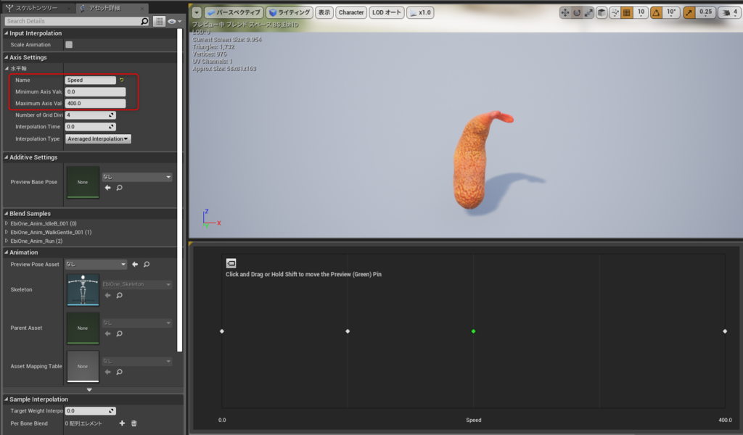Viewport: 743px width, 435px height.
Task: Browse to Parent Asset magnifier
Action: point(120,333)
